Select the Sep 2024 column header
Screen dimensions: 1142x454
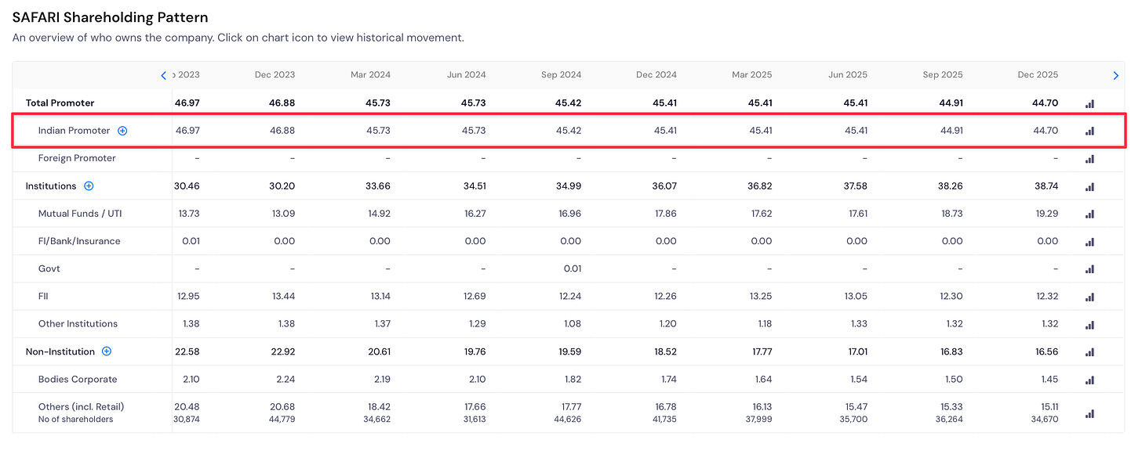pyautogui.click(x=562, y=75)
